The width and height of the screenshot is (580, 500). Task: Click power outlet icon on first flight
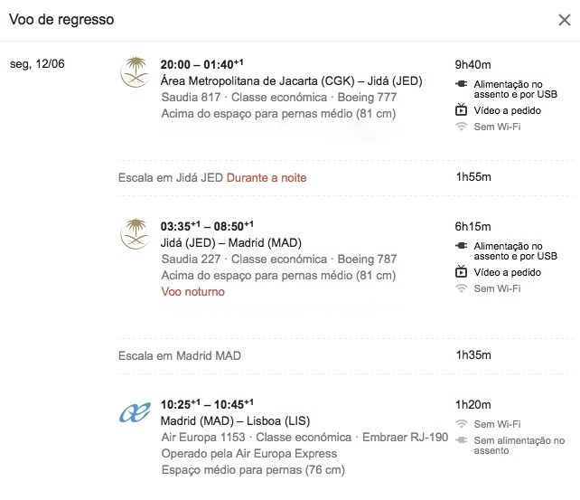[461, 84]
